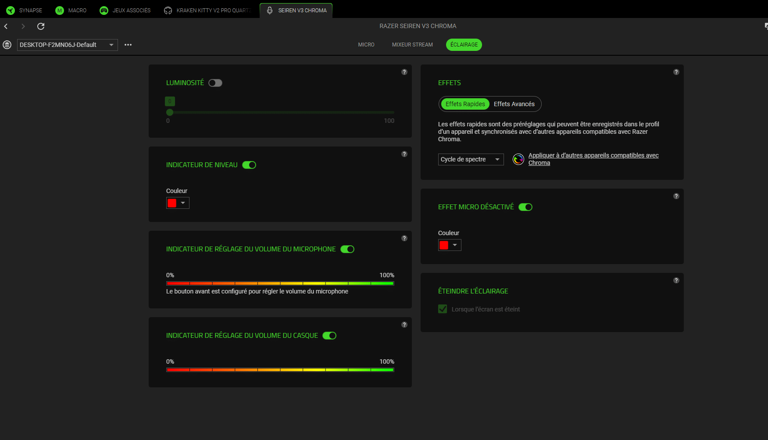The width and height of the screenshot is (768, 440).
Task: Click the refresh icon
Action: pyautogui.click(x=41, y=26)
